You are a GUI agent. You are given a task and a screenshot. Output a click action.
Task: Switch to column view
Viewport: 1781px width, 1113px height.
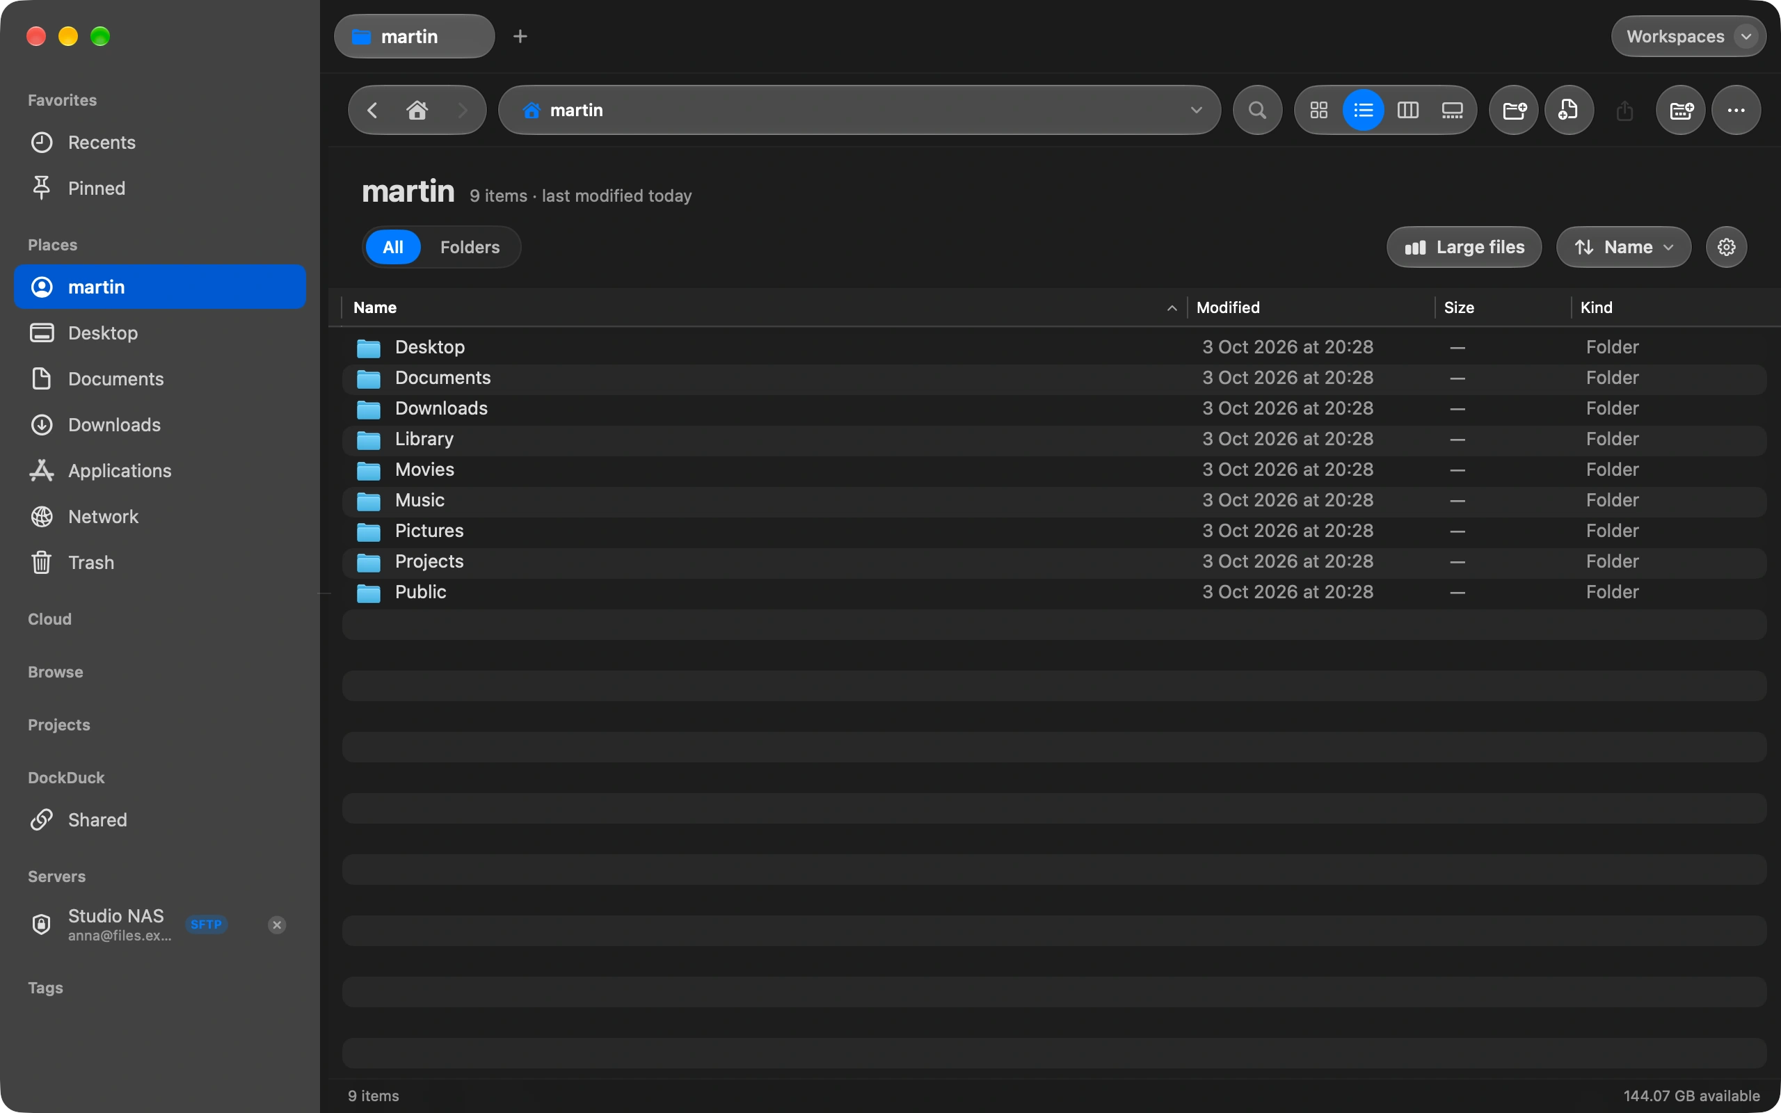(1407, 111)
